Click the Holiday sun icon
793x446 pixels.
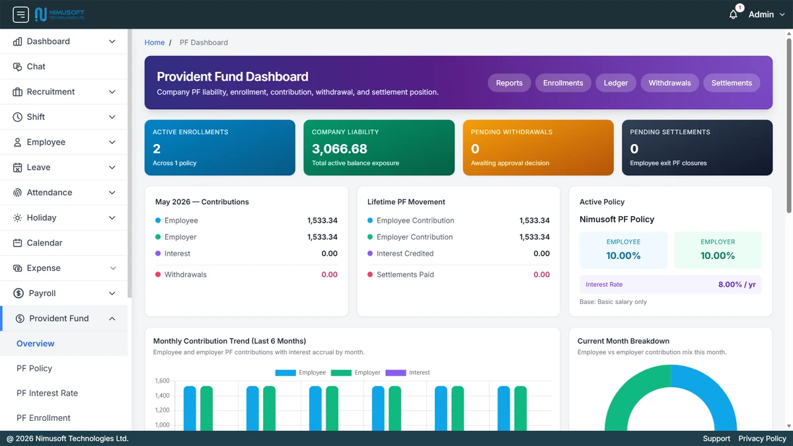[18, 218]
